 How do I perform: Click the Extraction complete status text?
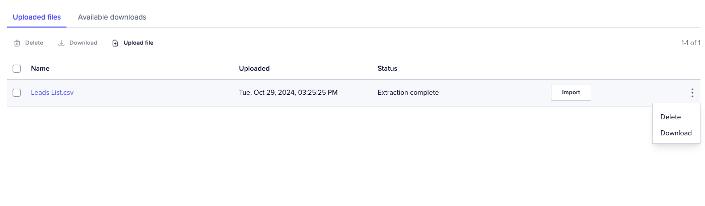pyautogui.click(x=408, y=93)
